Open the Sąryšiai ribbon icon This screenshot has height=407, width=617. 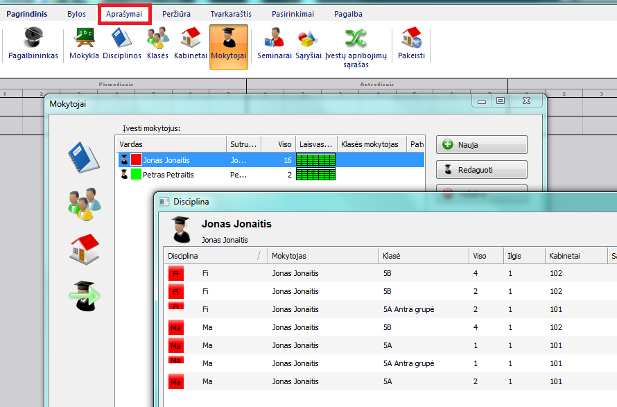pos(308,43)
